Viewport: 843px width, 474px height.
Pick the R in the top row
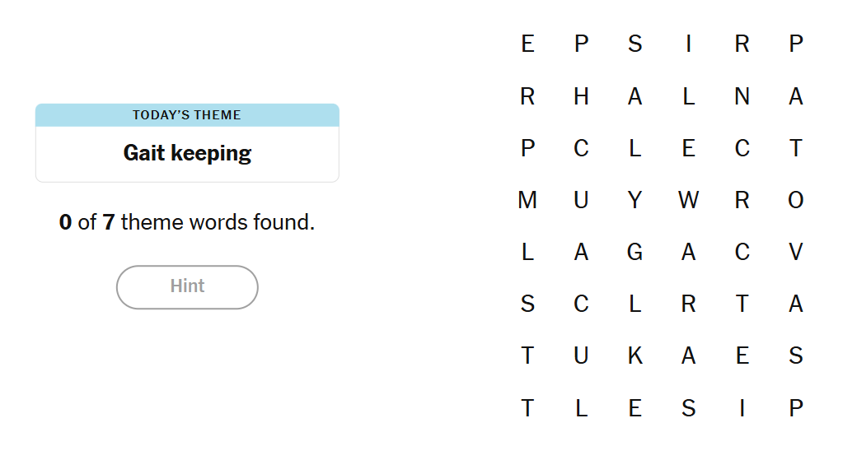tap(742, 44)
